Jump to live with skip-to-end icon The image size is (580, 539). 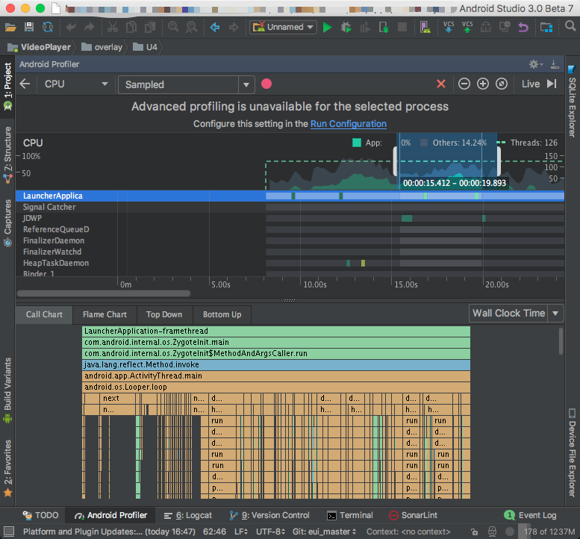[552, 84]
